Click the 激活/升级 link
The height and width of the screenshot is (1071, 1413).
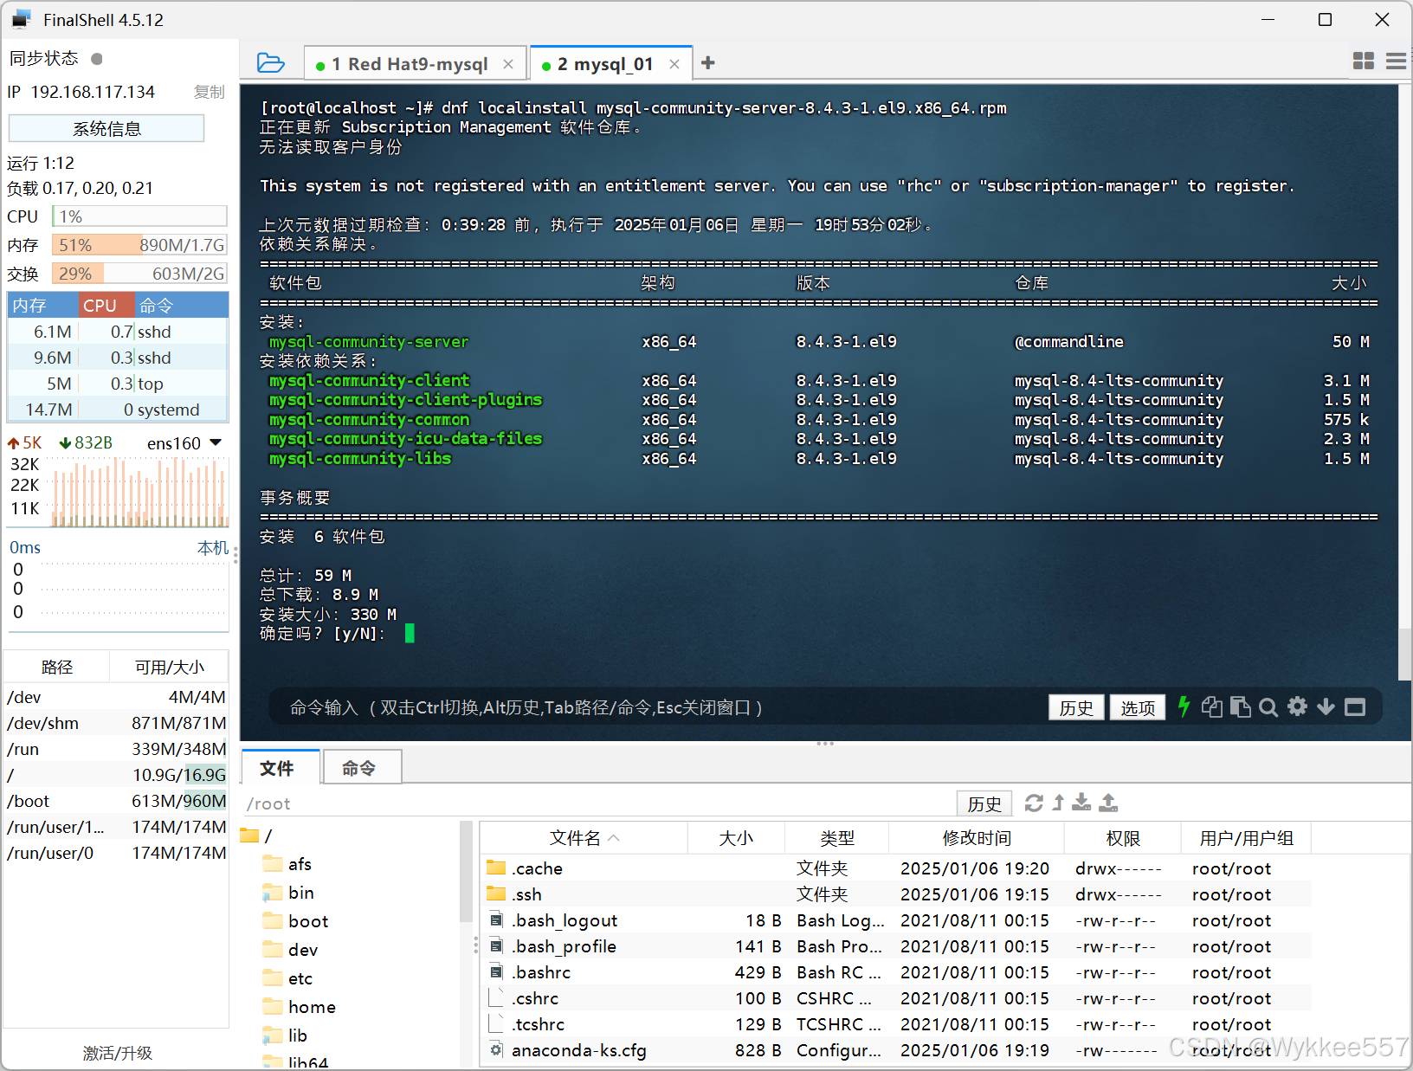click(117, 1053)
